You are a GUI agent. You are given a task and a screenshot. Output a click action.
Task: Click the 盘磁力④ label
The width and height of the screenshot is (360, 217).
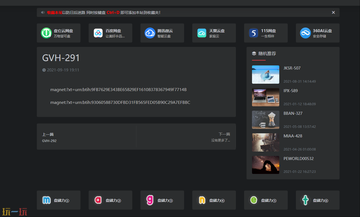[217, 200]
